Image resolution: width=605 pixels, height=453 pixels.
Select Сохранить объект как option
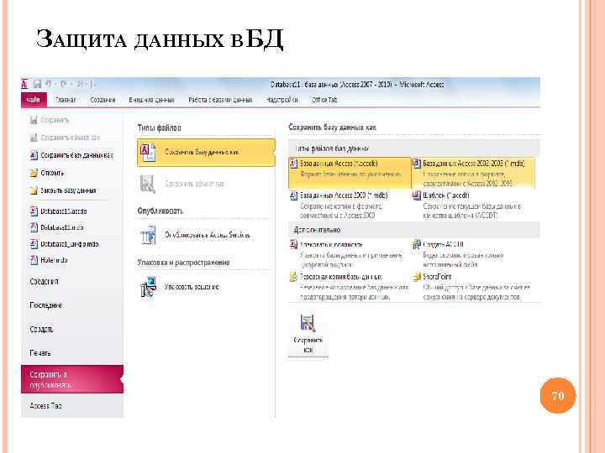pos(206,184)
